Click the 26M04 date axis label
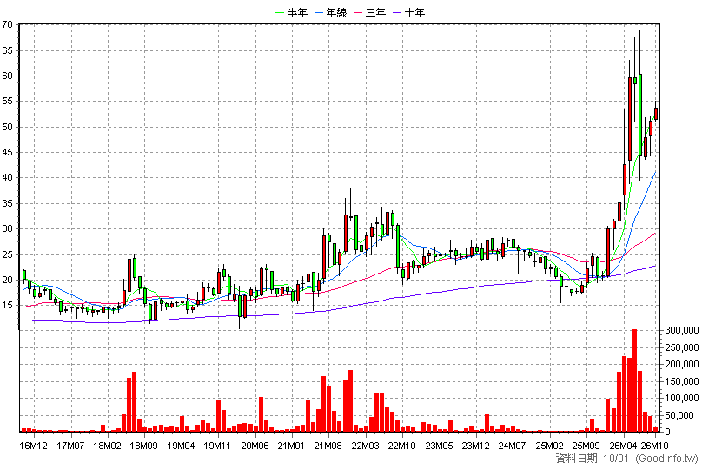This screenshot has height=469, width=702. [623, 446]
